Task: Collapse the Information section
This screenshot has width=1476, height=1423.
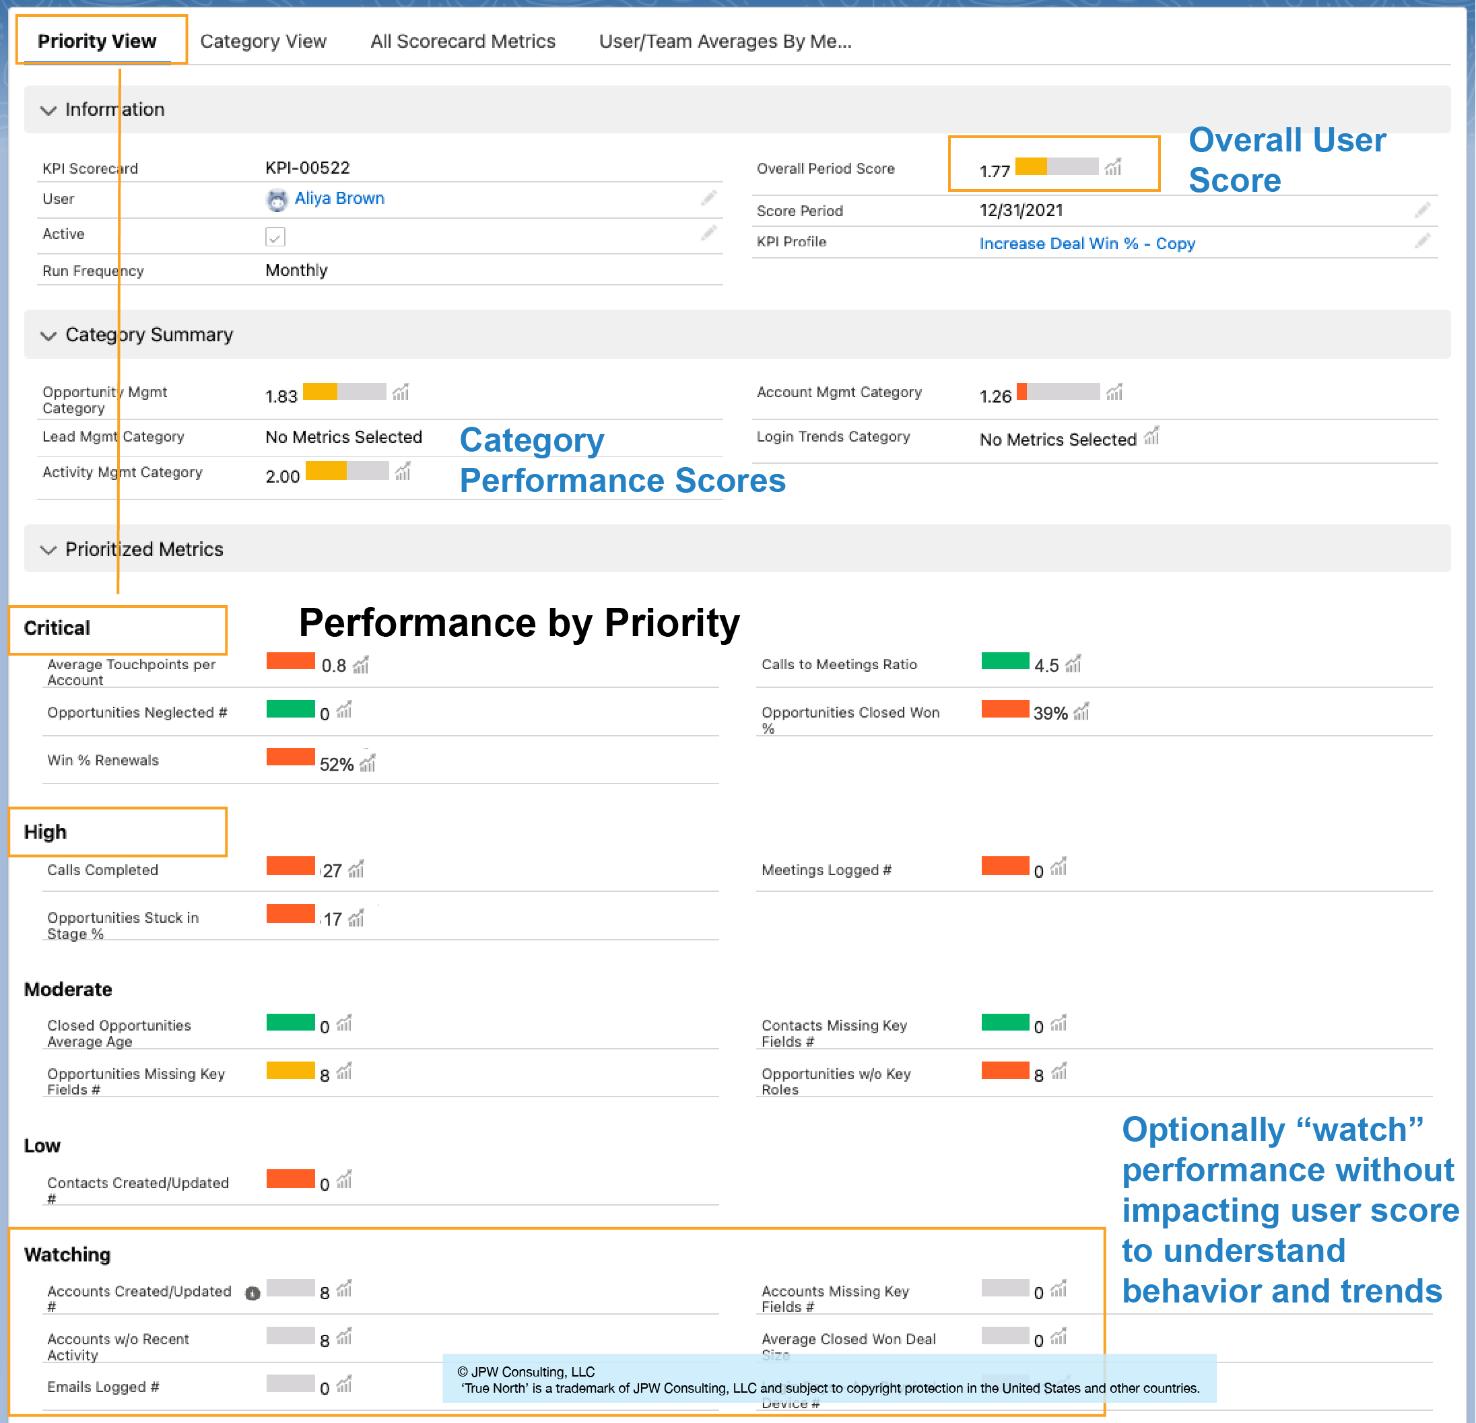Action: click(x=48, y=110)
